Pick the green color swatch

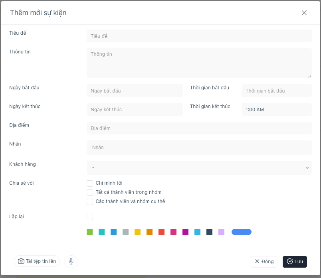pos(90,232)
